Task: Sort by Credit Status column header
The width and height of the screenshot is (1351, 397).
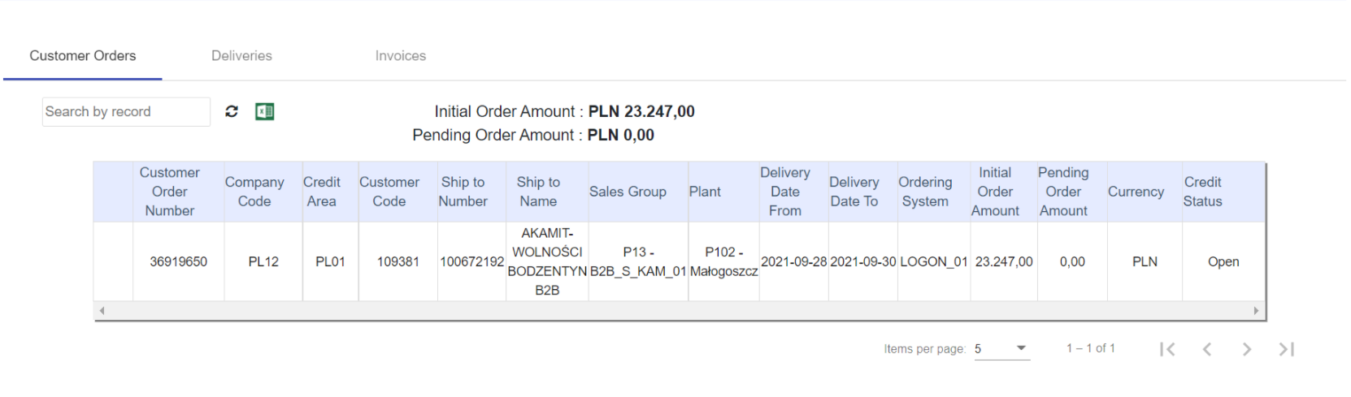Action: [x=1203, y=192]
